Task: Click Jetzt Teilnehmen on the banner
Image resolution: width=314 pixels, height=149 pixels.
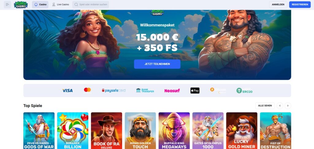Action: 157,64
